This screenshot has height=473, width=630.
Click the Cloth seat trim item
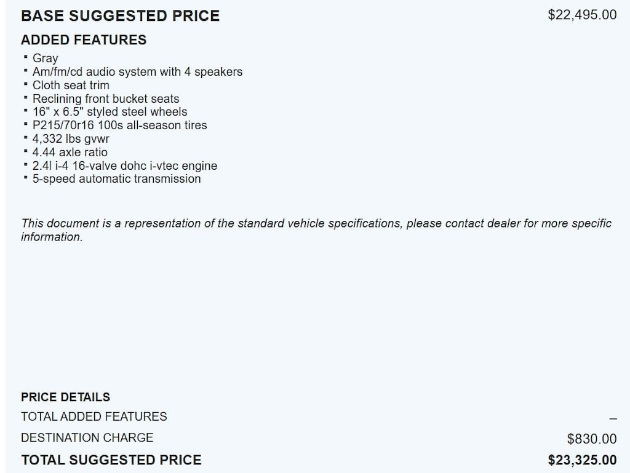71,85
